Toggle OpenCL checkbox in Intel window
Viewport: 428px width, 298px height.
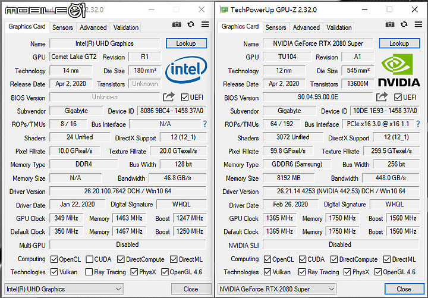(x=54, y=259)
